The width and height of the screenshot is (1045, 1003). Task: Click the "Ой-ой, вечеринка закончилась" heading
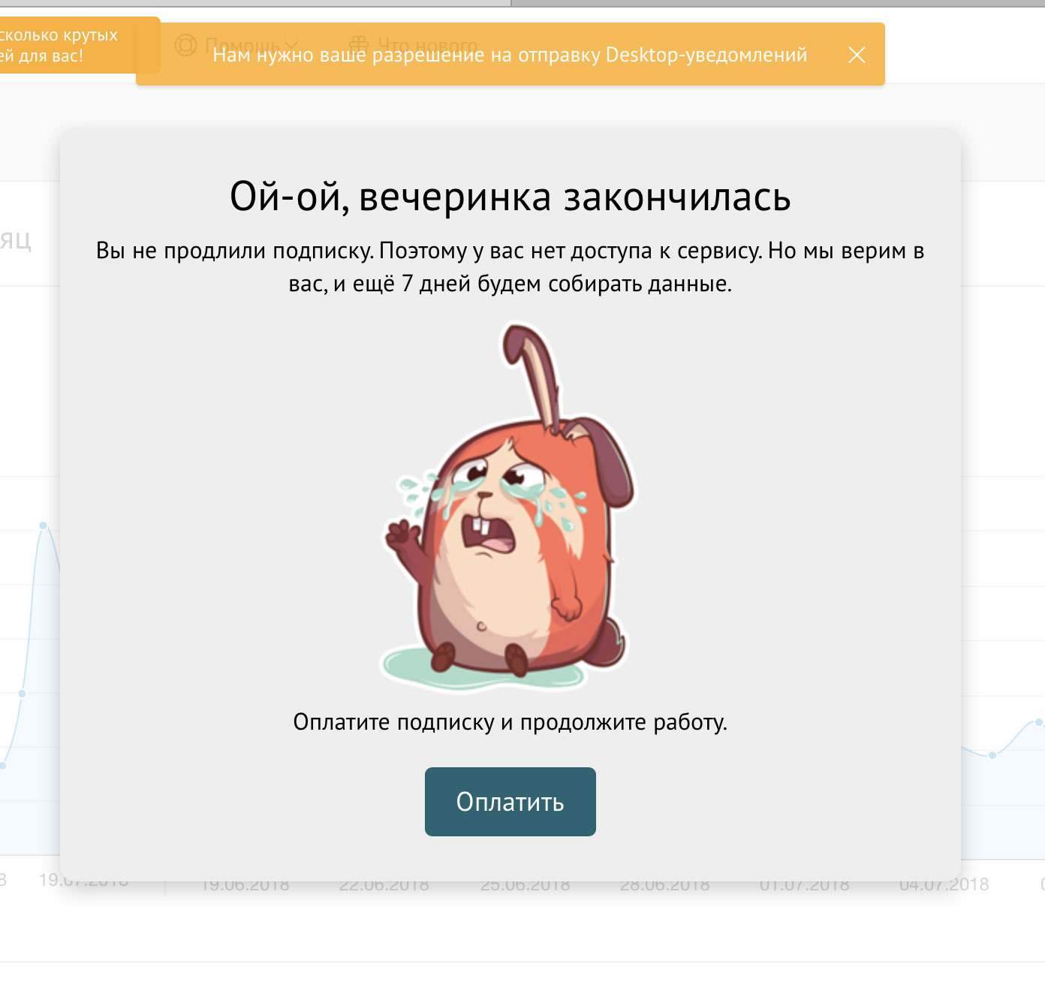tap(510, 197)
